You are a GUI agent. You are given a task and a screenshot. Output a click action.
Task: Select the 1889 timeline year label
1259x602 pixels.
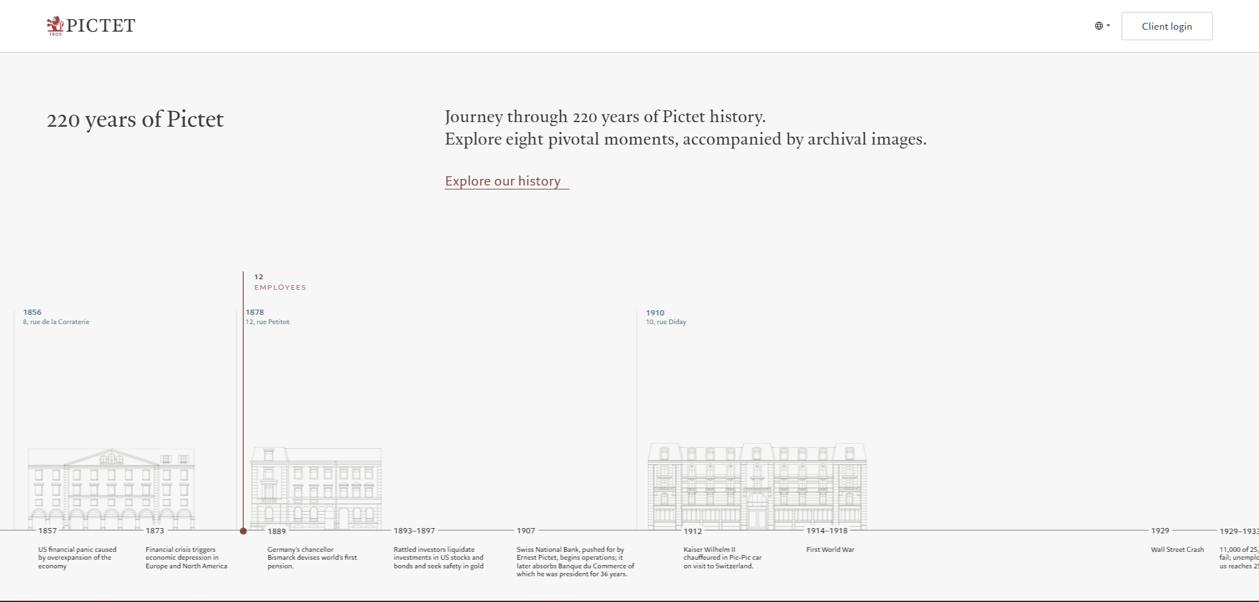[277, 531]
